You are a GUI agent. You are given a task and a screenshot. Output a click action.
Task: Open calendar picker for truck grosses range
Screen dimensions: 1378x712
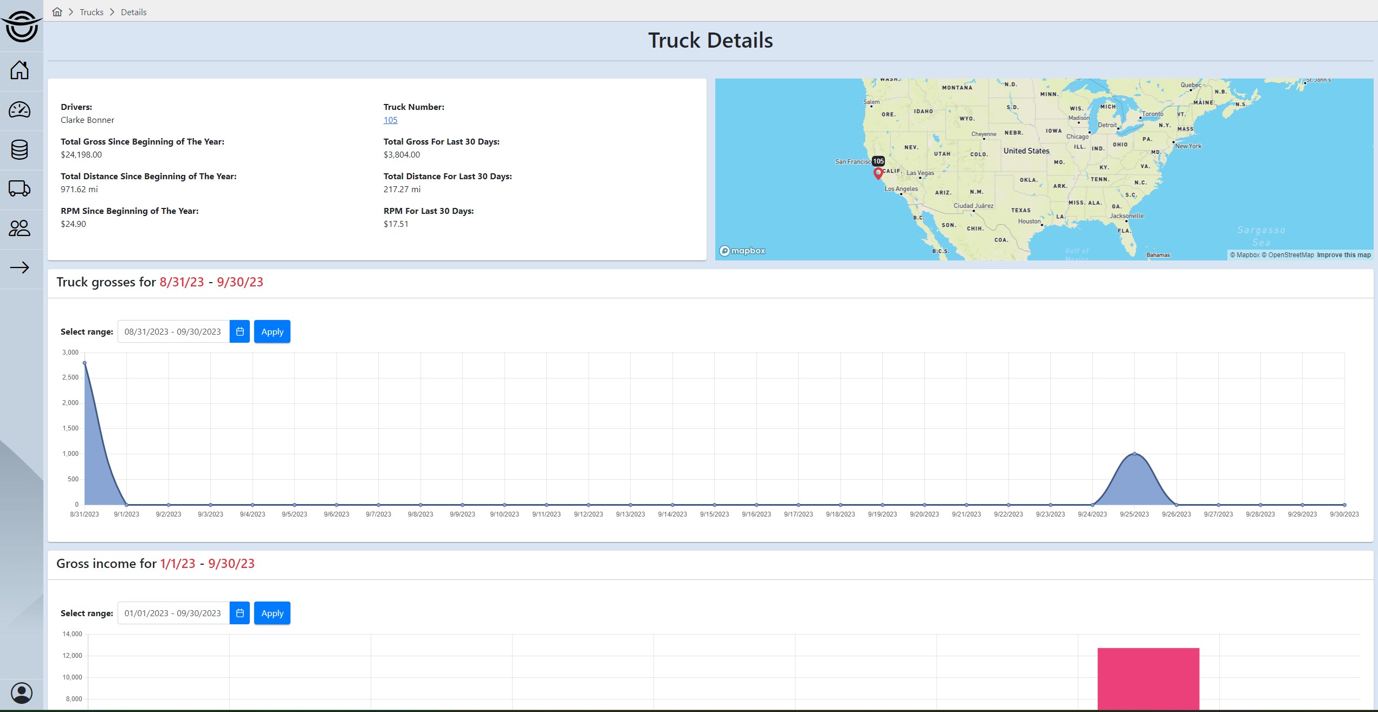click(240, 331)
